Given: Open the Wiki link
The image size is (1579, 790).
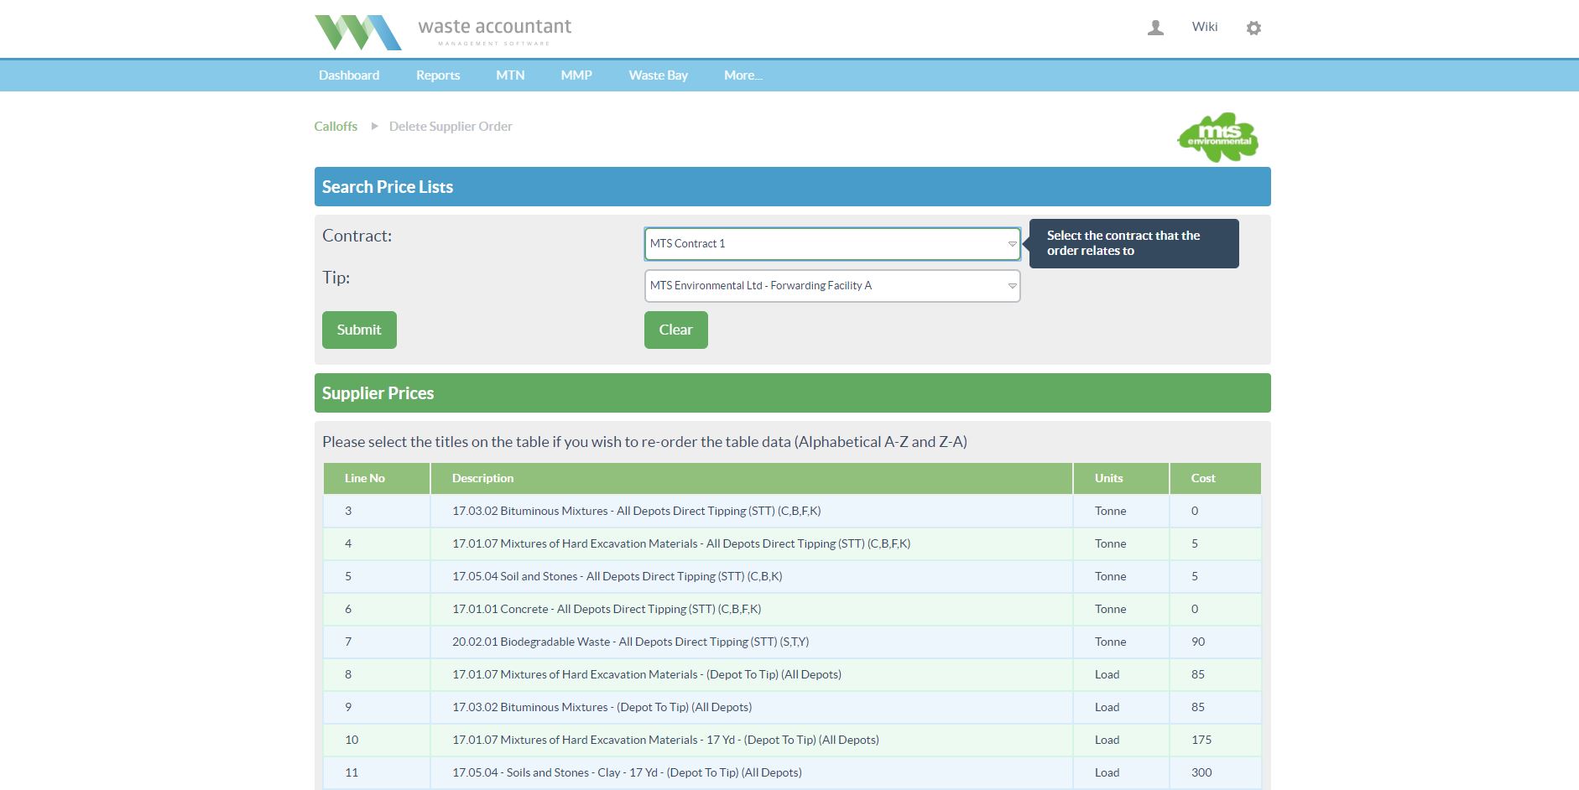Looking at the screenshot, I should [1204, 27].
